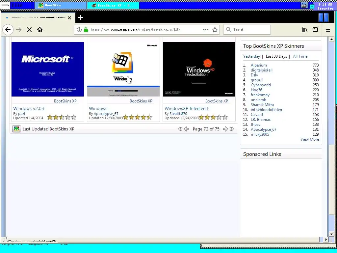Click View More skinners link
The width and height of the screenshot is (337, 253).
point(310,139)
